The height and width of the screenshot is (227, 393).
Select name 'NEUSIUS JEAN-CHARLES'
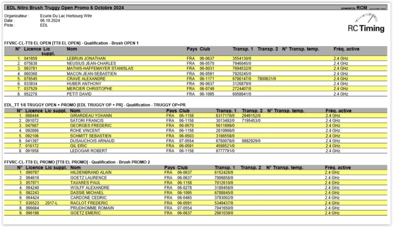(x=91, y=64)
